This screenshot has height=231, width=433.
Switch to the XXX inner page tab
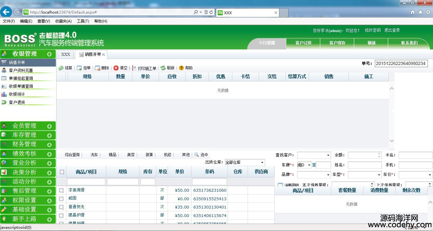click(x=66, y=54)
